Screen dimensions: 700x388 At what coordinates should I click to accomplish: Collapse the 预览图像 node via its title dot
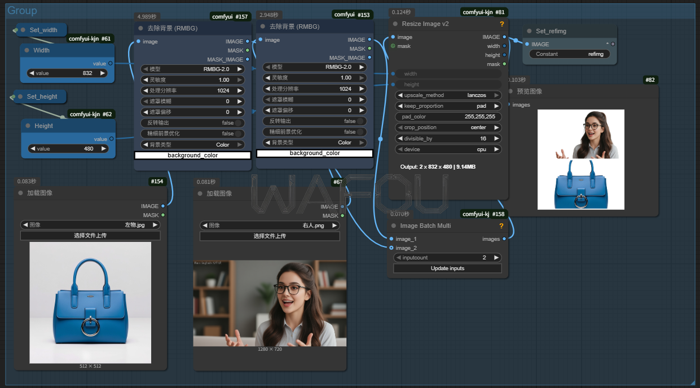click(x=510, y=91)
